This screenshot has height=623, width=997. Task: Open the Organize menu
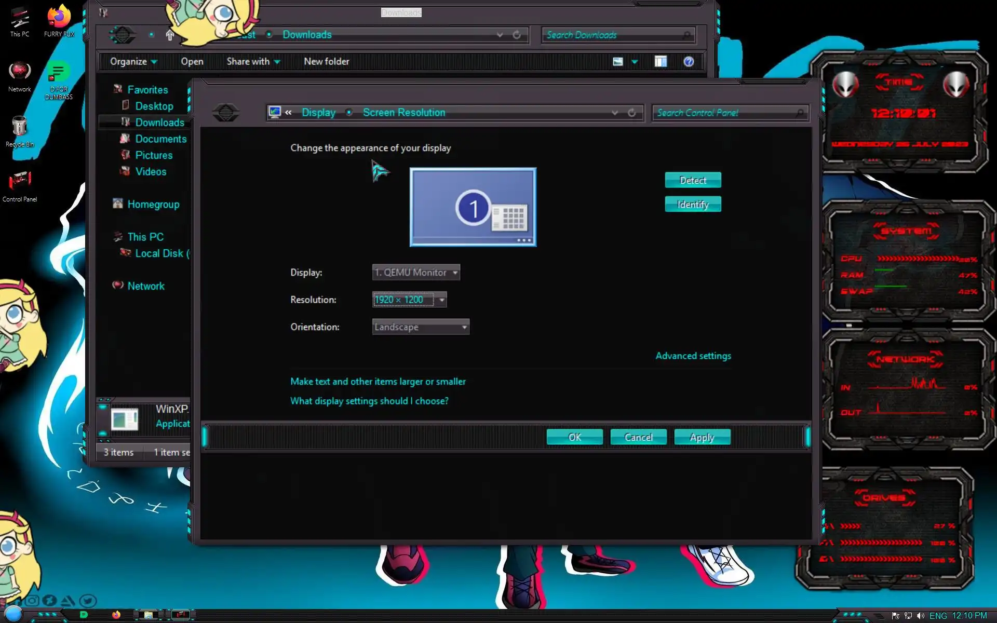point(133,62)
